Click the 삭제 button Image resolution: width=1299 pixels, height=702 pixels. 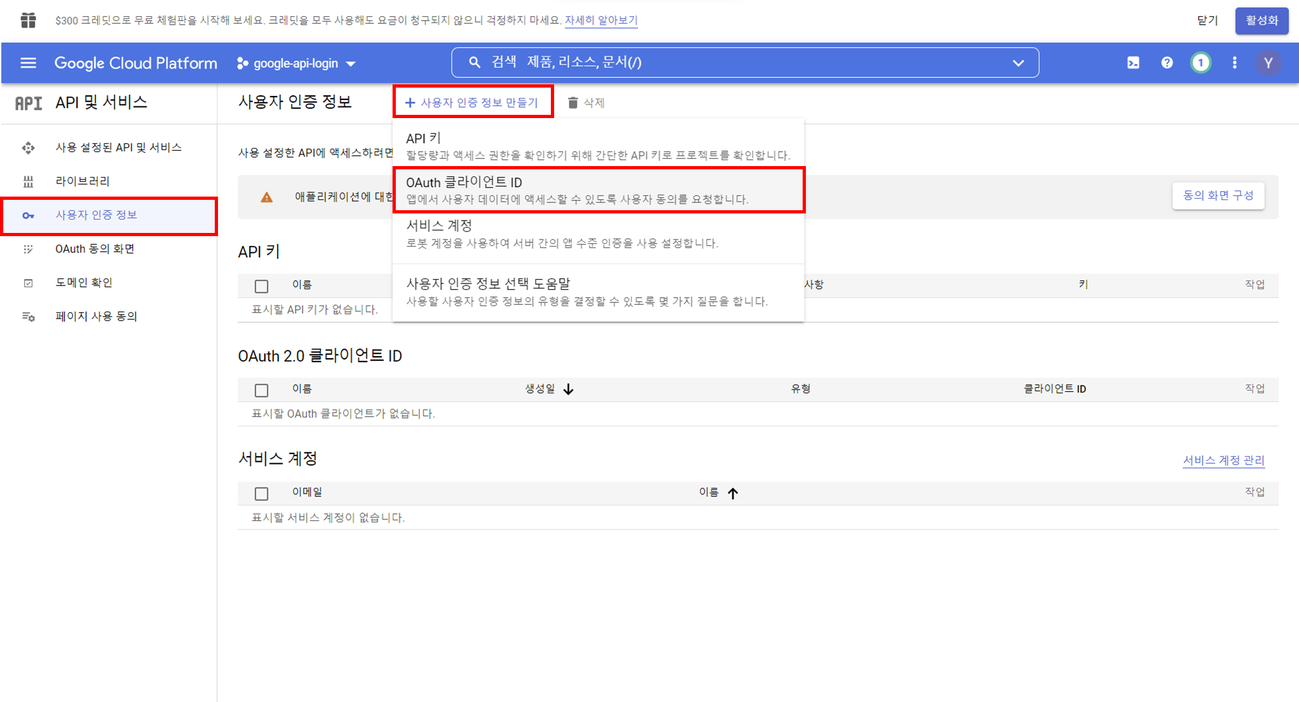point(586,103)
